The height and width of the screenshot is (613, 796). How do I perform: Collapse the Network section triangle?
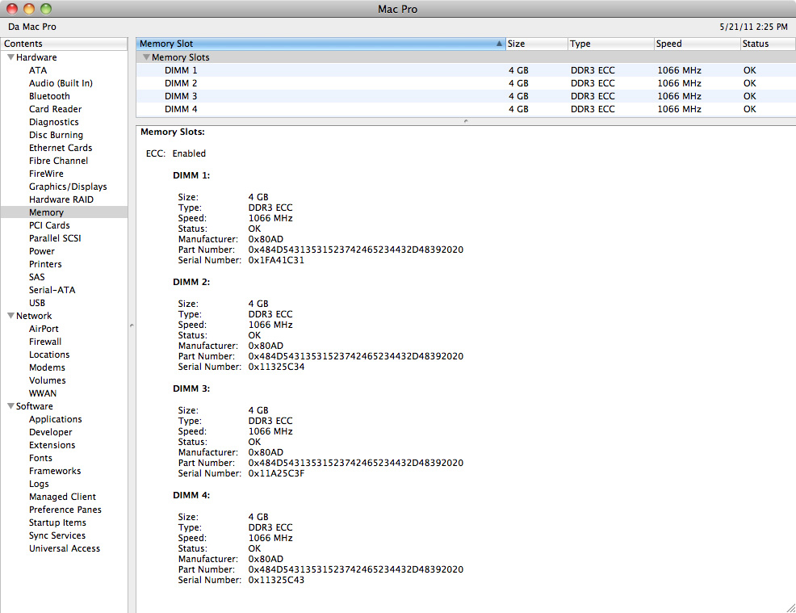10,316
